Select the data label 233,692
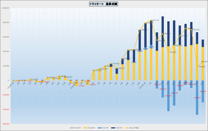The image size is (208, 131). pos(116,64)
